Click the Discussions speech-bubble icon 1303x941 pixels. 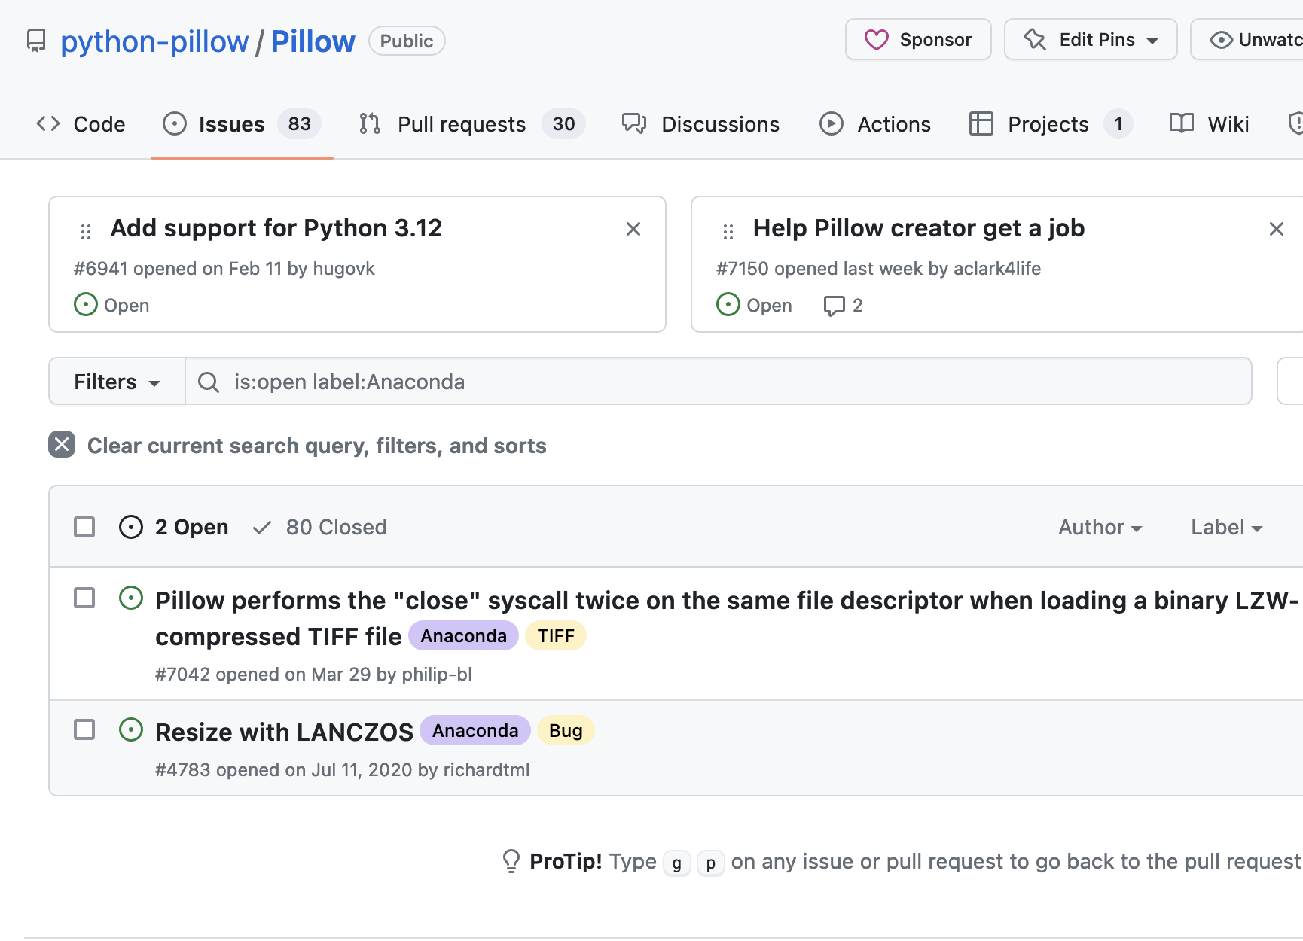pos(634,124)
